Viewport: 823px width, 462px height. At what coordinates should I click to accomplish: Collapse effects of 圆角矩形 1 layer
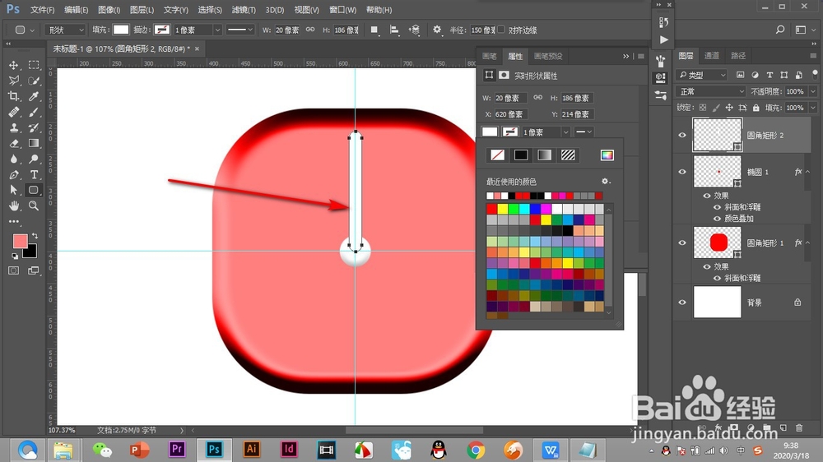[808, 243]
